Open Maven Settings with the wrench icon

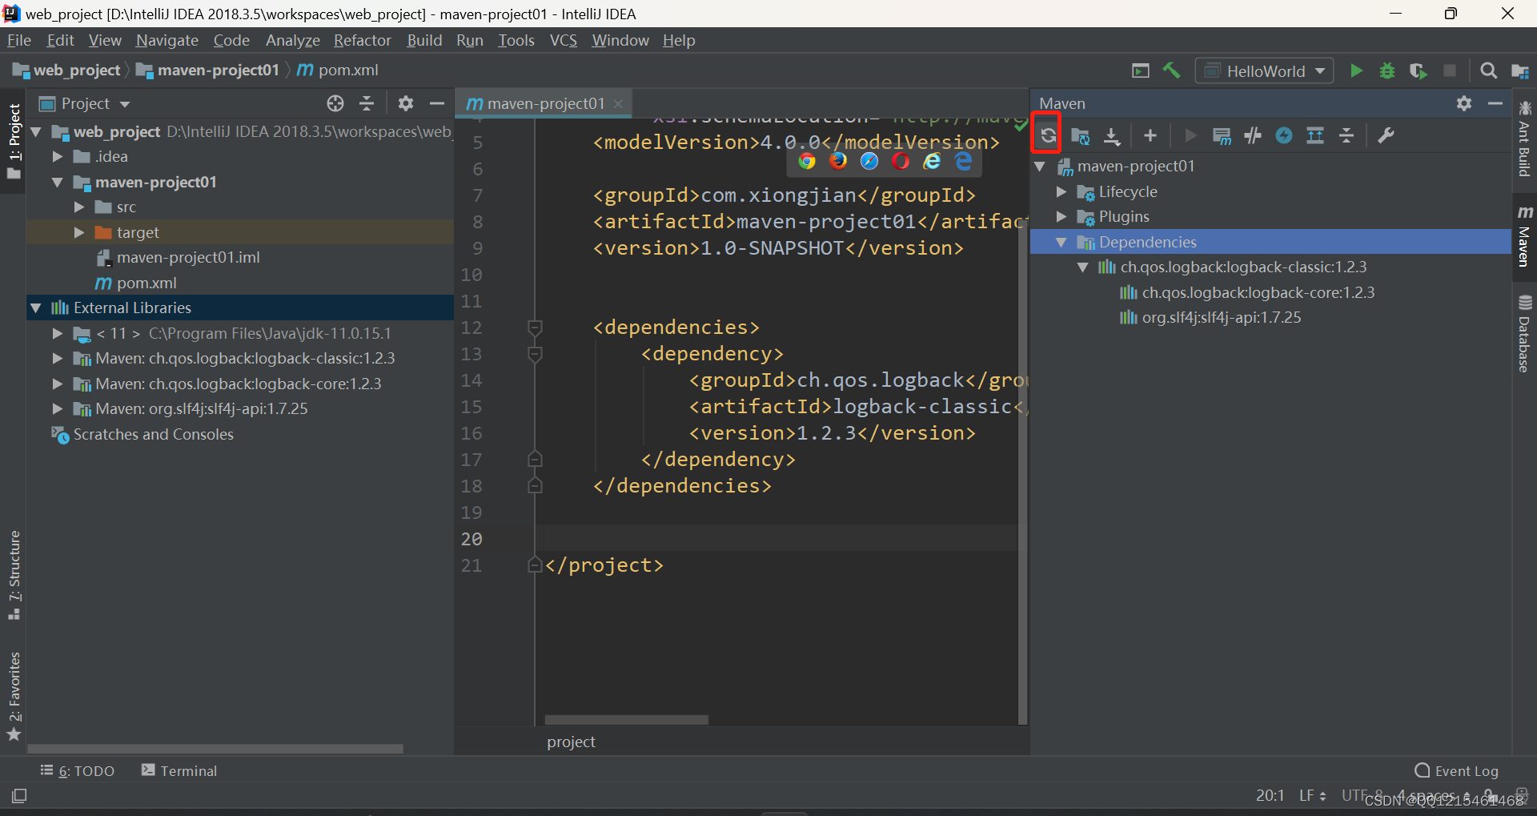click(1386, 136)
